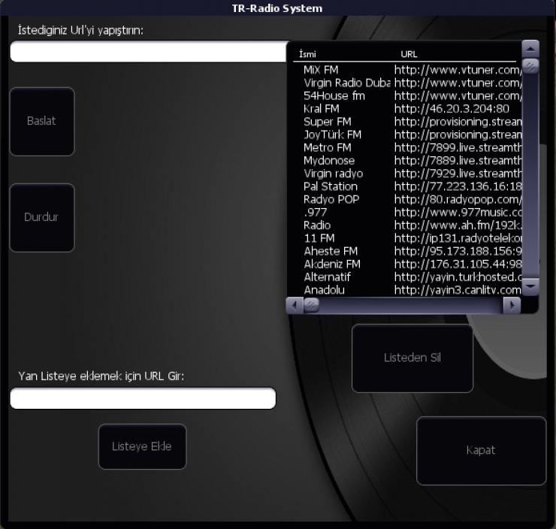556x529 pixels.
Task: Click the http://yayin.turkhosted URL cell
Action: tap(458, 277)
